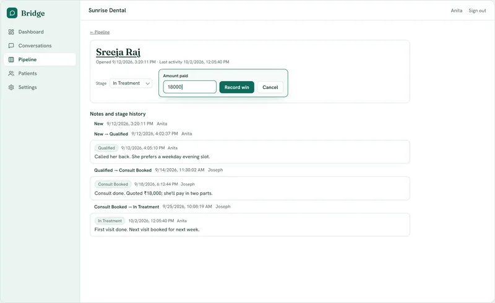Open Settings from the sidebar
The height and width of the screenshot is (303, 495).
point(40,87)
